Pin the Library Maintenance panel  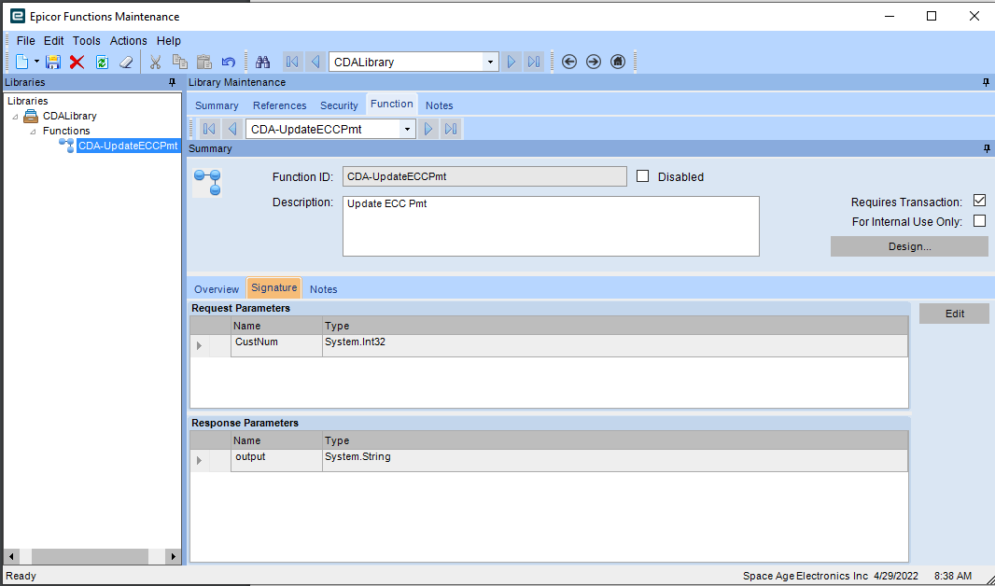986,82
